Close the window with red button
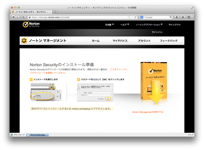This screenshot has height=150, width=204. [12, 8]
